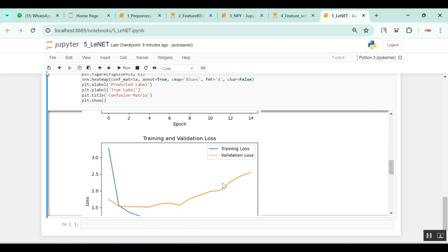Click the Trusted notebook indicator
The height and width of the screenshot is (252, 448).
pos(338,58)
